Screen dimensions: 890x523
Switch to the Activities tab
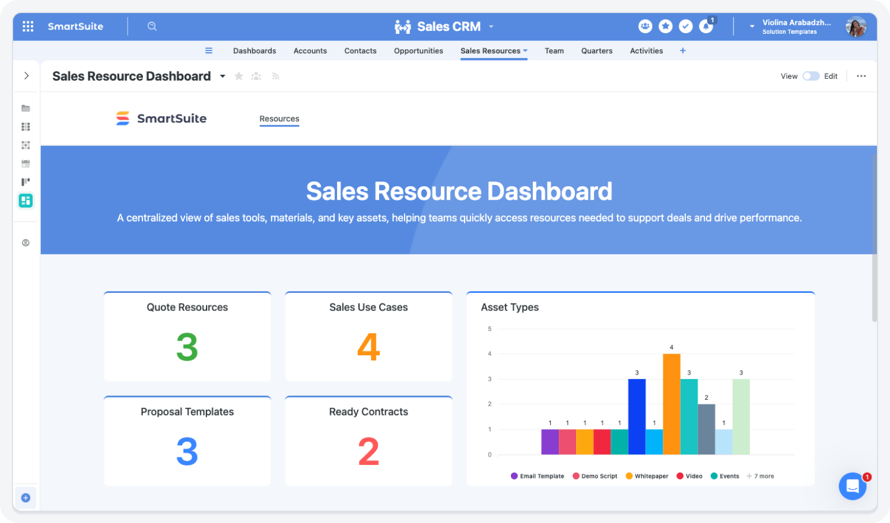click(646, 51)
